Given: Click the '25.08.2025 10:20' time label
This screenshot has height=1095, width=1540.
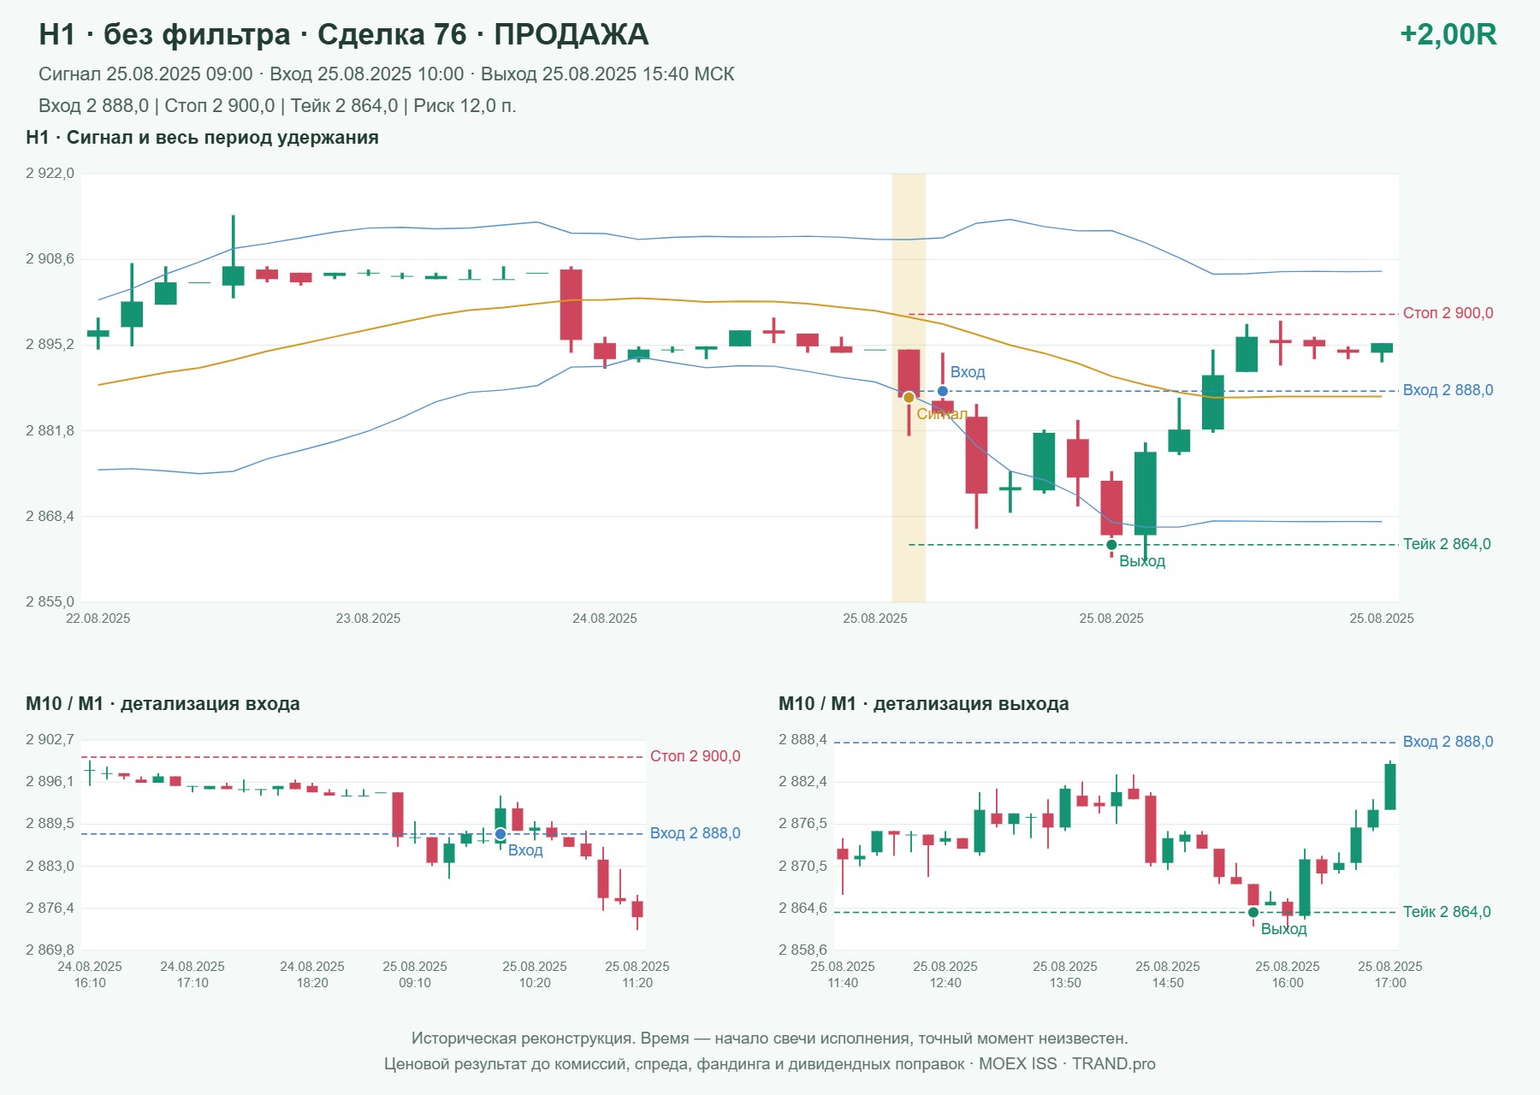Looking at the screenshot, I should 535,974.
